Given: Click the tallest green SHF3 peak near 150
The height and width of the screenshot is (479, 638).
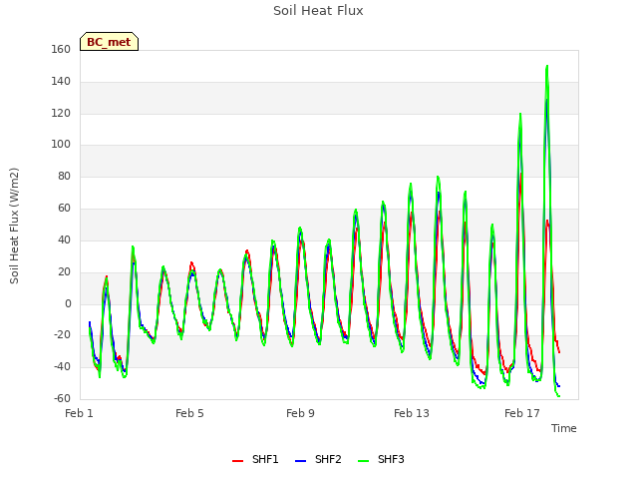Looking at the screenshot, I should tap(547, 67).
